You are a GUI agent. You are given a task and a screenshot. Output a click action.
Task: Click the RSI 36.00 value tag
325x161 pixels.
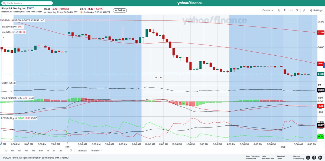(x=321, y=90)
